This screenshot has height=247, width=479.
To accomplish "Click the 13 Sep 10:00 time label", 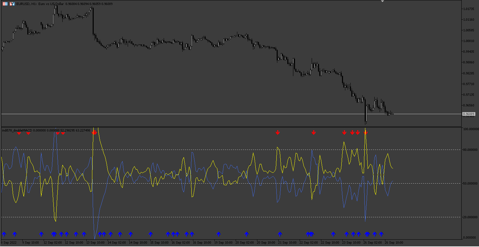I will (95, 243).
